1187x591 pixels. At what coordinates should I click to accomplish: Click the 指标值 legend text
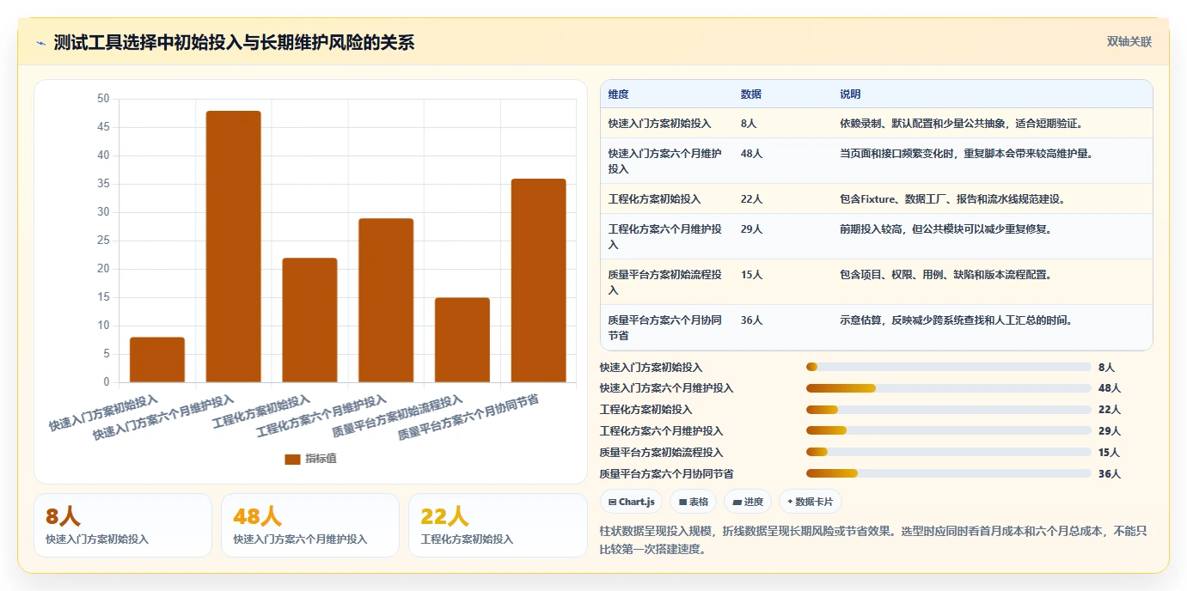coord(321,459)
